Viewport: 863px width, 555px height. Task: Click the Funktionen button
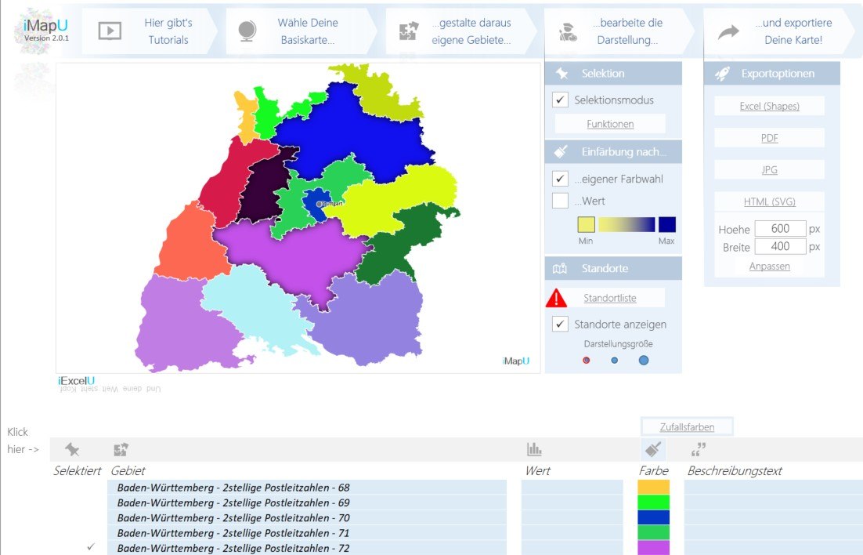[610, 124]
